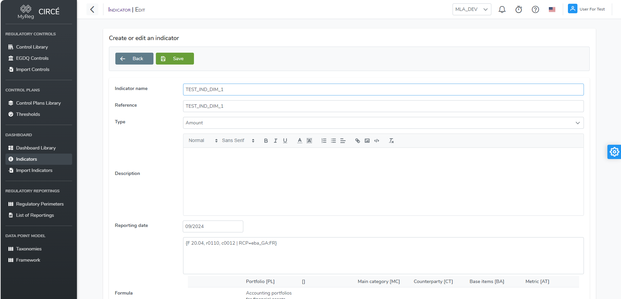Open Control Library in the sidebar

click(x=32, y=47)
